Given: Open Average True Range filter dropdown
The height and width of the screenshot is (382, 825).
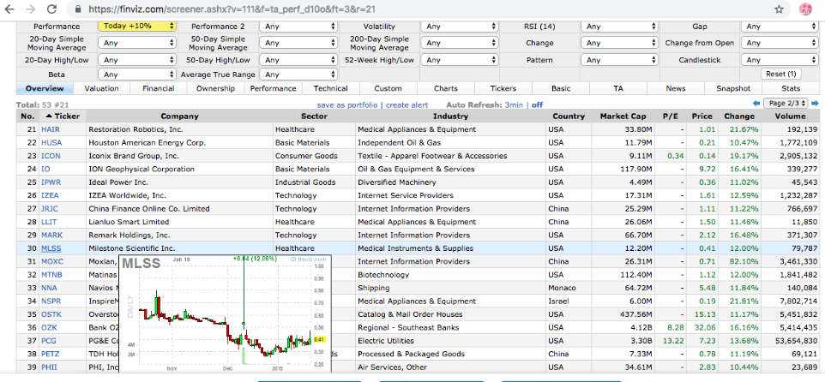Looking at the screenshot, I should [298, 75].
